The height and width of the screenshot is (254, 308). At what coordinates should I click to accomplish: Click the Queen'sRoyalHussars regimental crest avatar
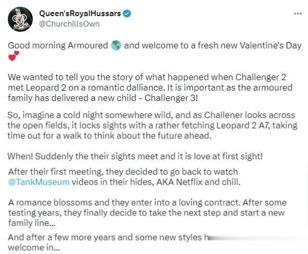coord(20,19)
